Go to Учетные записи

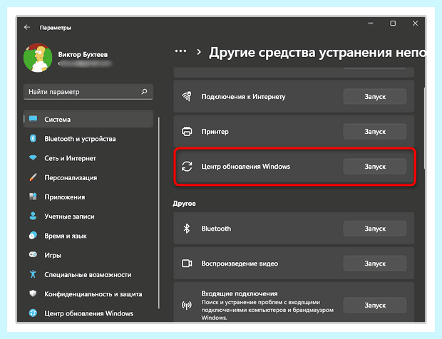(x=88, y=217)
